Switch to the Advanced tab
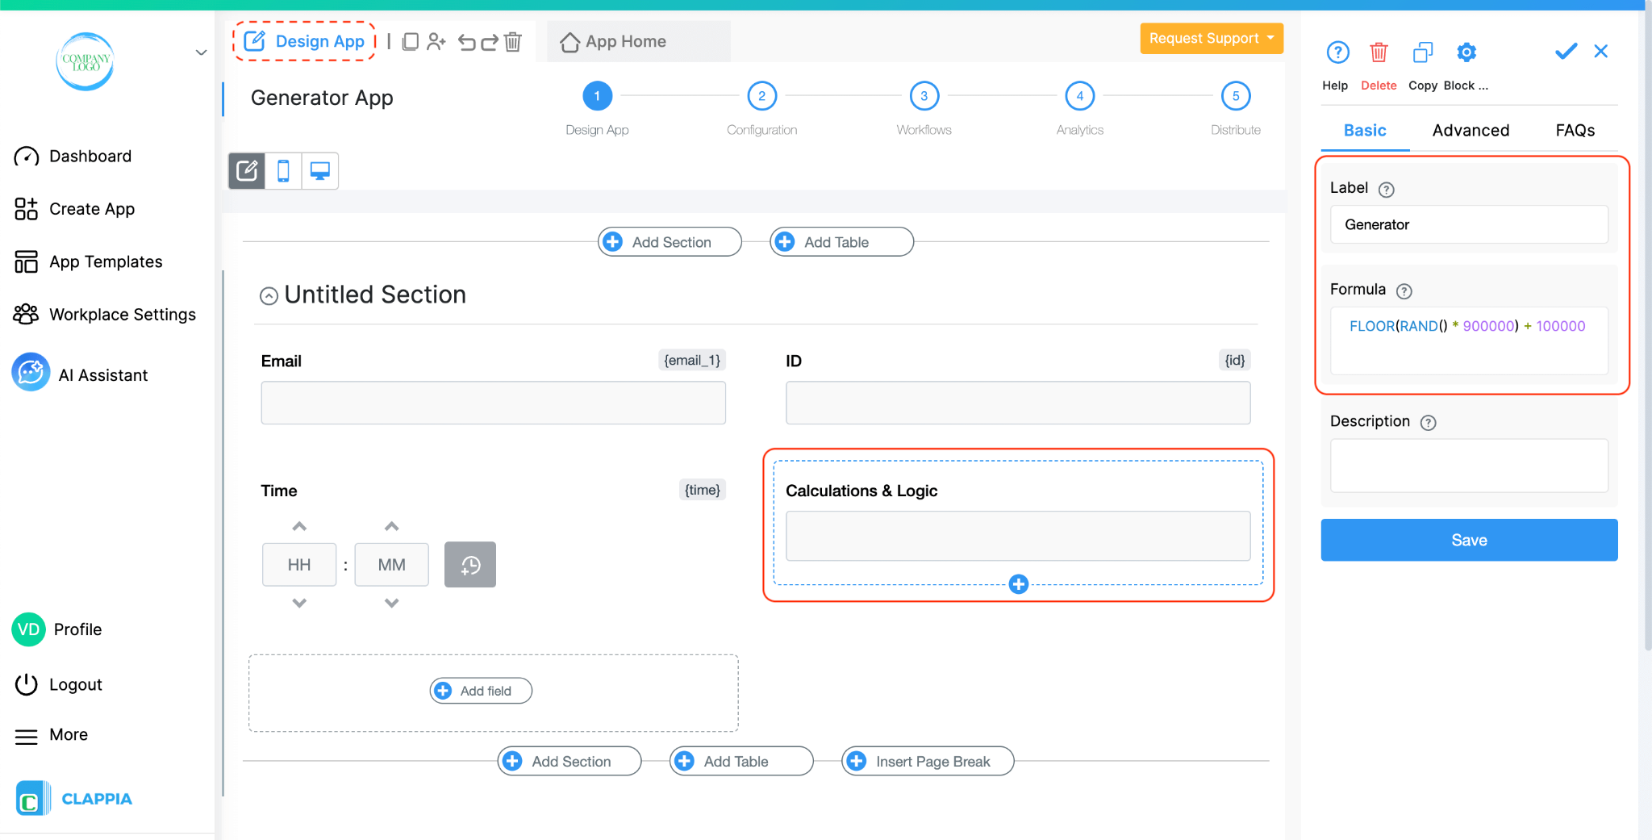 (x=1471, y=131)
